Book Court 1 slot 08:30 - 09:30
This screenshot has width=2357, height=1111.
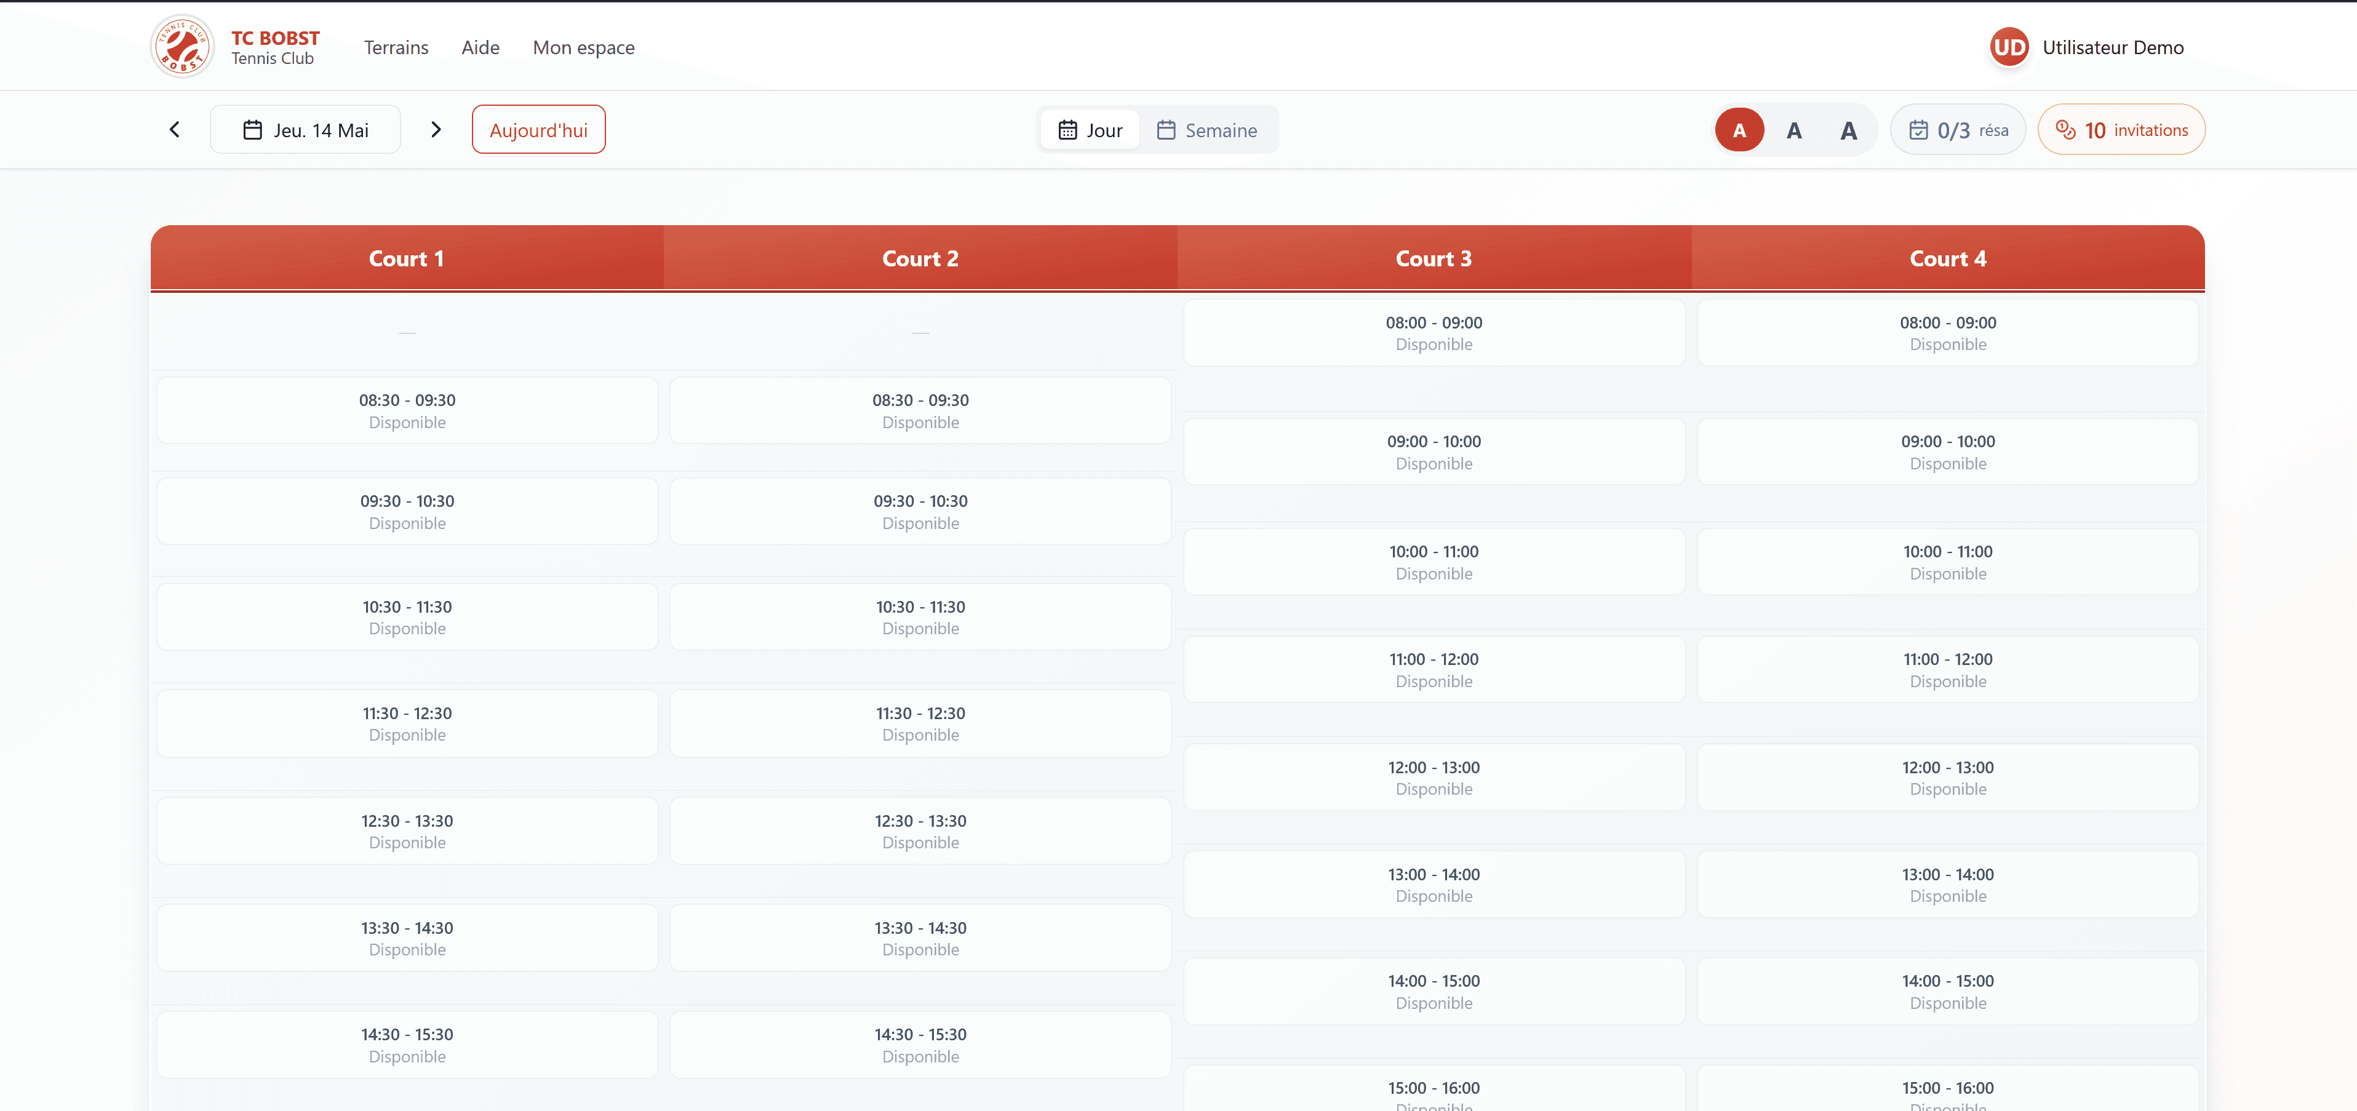pyautogui.click(x=407, y=411)
